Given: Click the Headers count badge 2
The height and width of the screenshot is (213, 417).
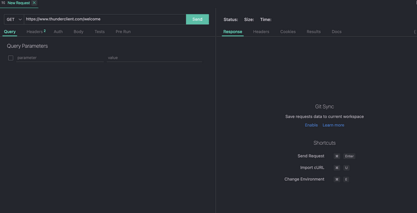Looking at the screenshot, I should pos(45,31).
